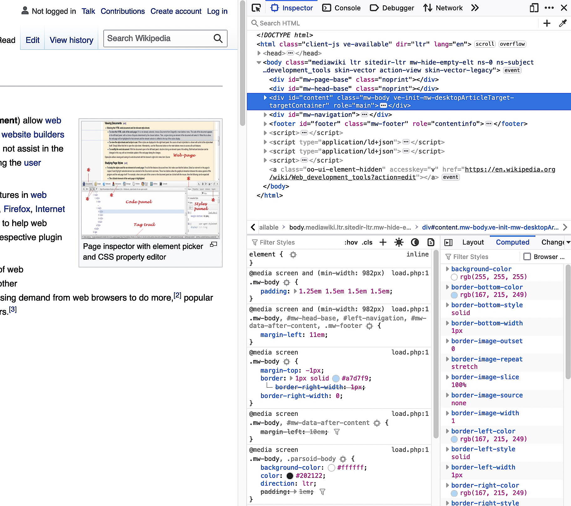Enable the Browser Styles checkbox
Image resolution: width=571 pixels, height=506 pixels.
527,256
